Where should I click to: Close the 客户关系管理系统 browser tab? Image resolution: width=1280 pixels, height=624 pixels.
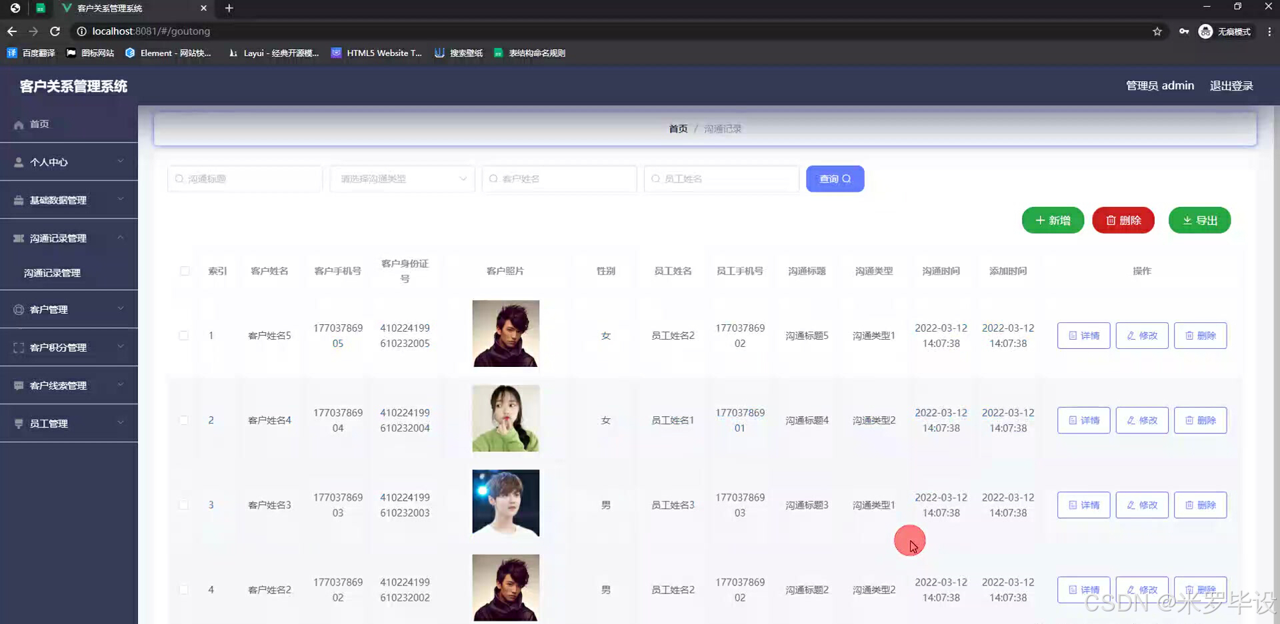click(x=203, y=8)
